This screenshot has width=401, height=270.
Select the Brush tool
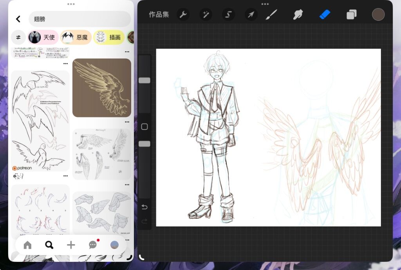point(271,15)
